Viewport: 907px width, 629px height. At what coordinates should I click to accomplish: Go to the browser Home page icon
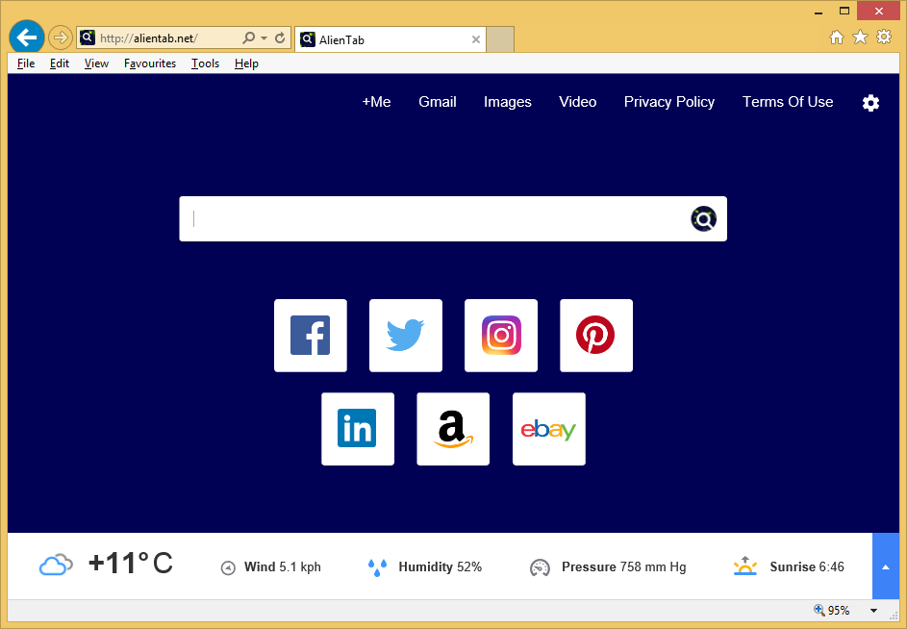click(x=837, y=38)
